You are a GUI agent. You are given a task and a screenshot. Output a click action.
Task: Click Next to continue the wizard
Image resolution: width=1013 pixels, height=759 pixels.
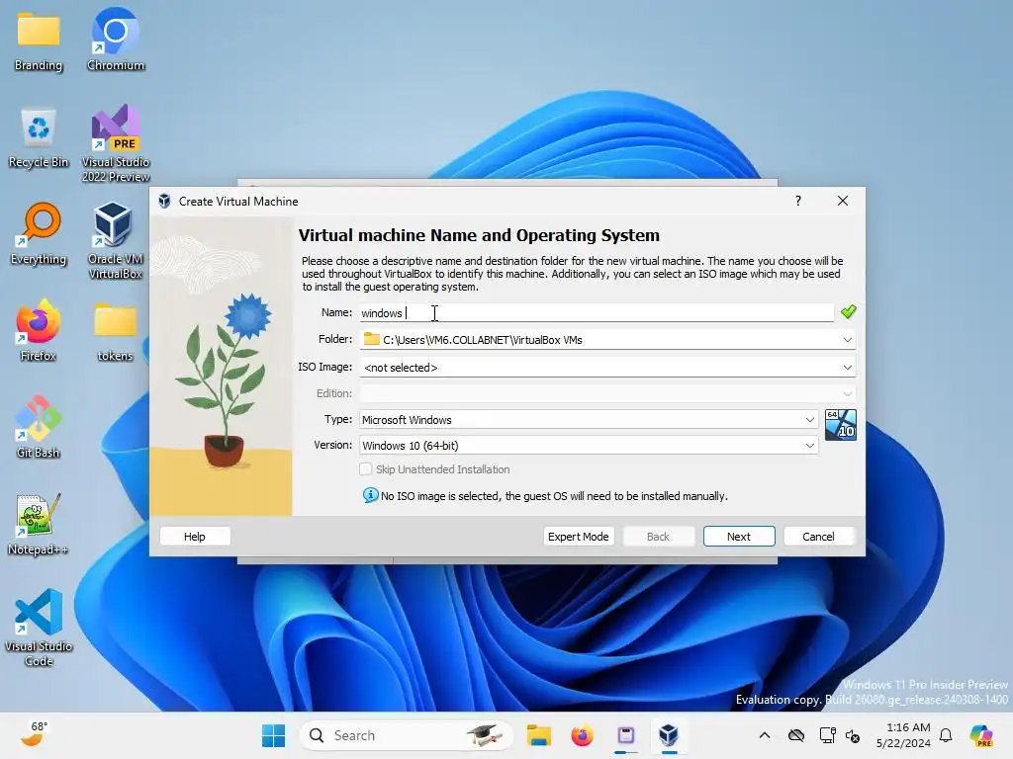[x=738, y=537]
